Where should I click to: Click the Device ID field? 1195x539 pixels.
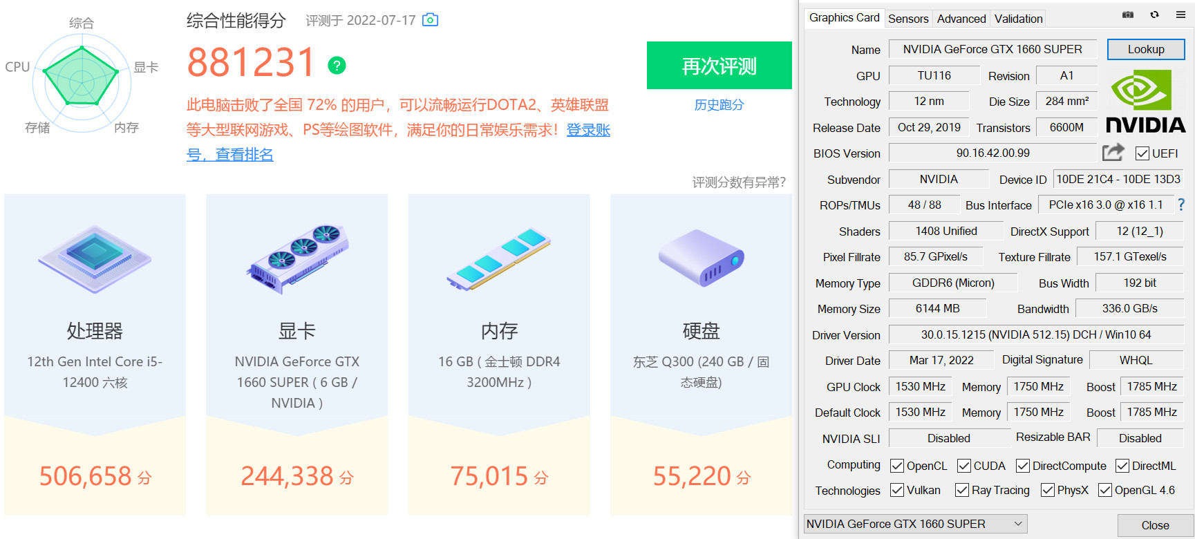(x=1118, y=179)
